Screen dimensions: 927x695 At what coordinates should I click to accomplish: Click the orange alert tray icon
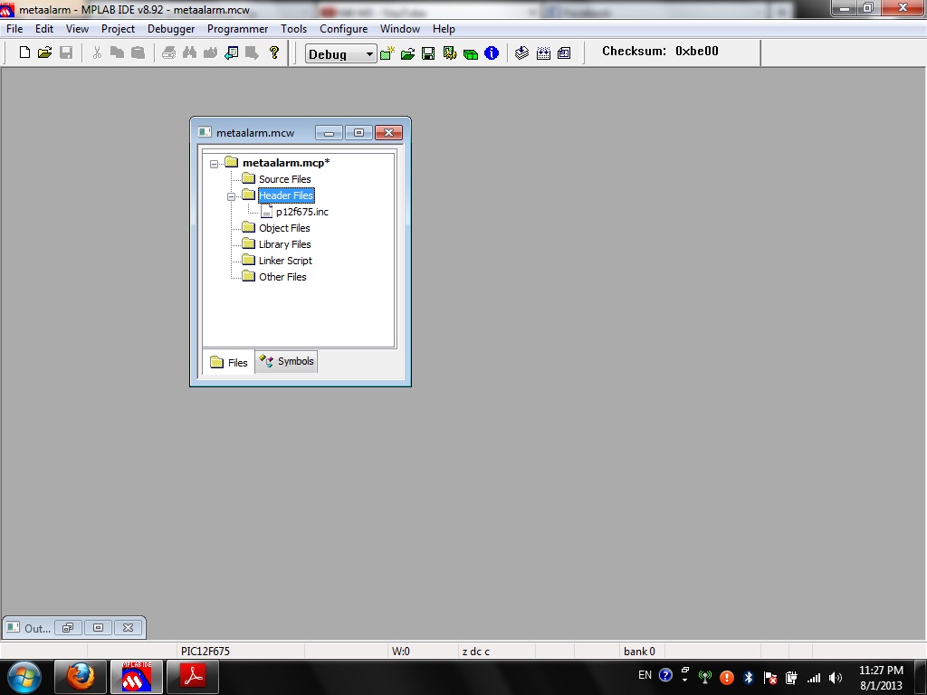[727, 677]
